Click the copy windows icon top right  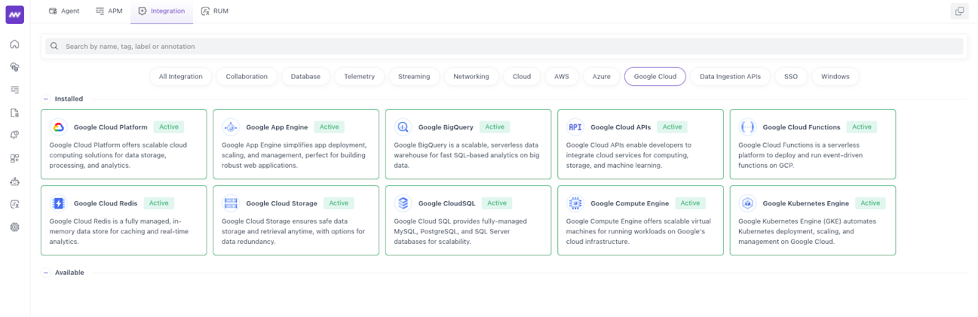click(x=960, y=11)
